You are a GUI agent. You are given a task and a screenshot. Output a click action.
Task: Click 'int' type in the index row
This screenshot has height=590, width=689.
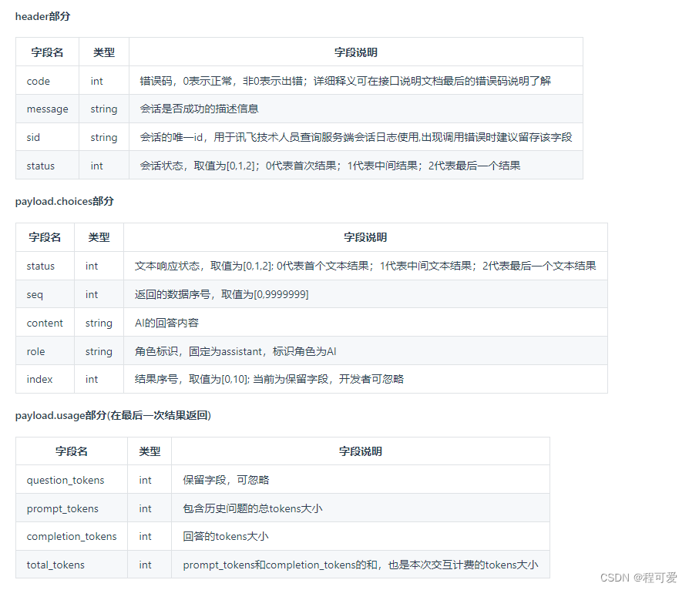(x=92, y=379)
